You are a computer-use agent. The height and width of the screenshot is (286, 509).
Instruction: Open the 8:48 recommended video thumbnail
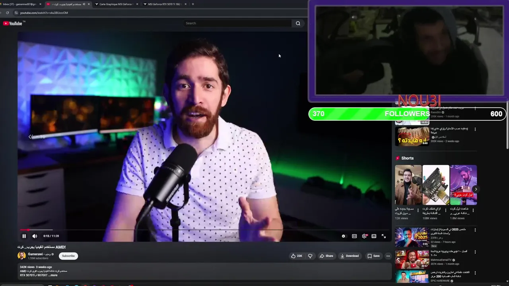click(x=412, y=136)
